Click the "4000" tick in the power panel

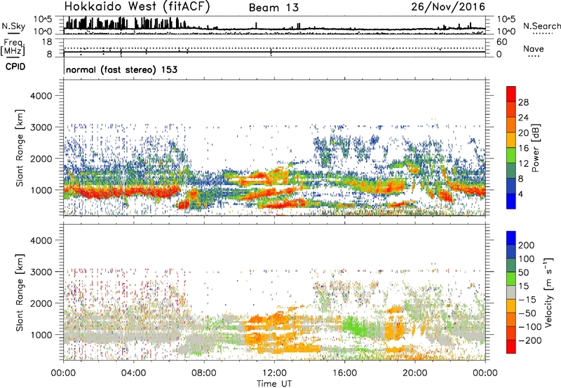(41, 96)
